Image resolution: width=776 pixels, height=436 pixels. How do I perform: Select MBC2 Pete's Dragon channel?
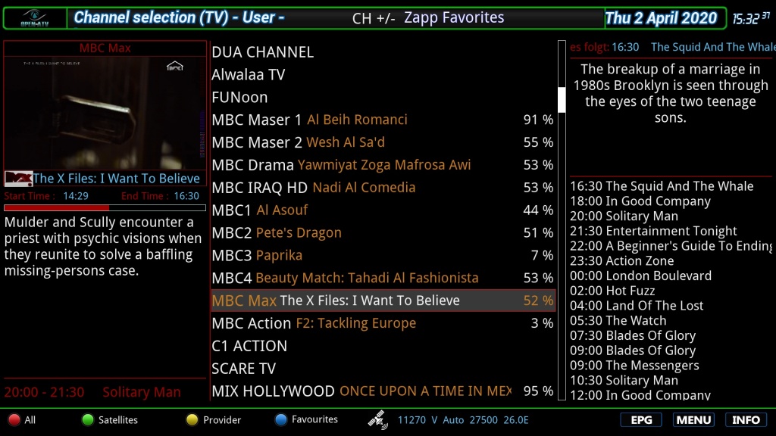(383, 233)
